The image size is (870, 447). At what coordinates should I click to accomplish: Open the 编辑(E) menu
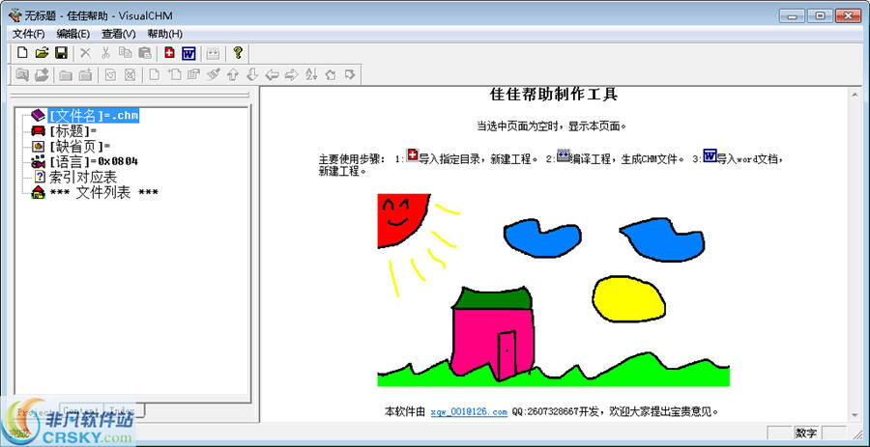pos(73,34)
